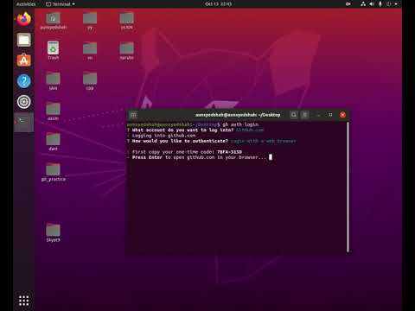Click the microphone icon in top bar
This screenshot has width=415, height=311.
click(x=380, y=4)
